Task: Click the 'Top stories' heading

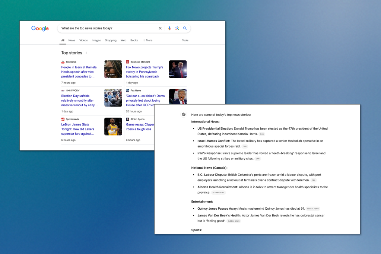Action: tap(72, 53)
